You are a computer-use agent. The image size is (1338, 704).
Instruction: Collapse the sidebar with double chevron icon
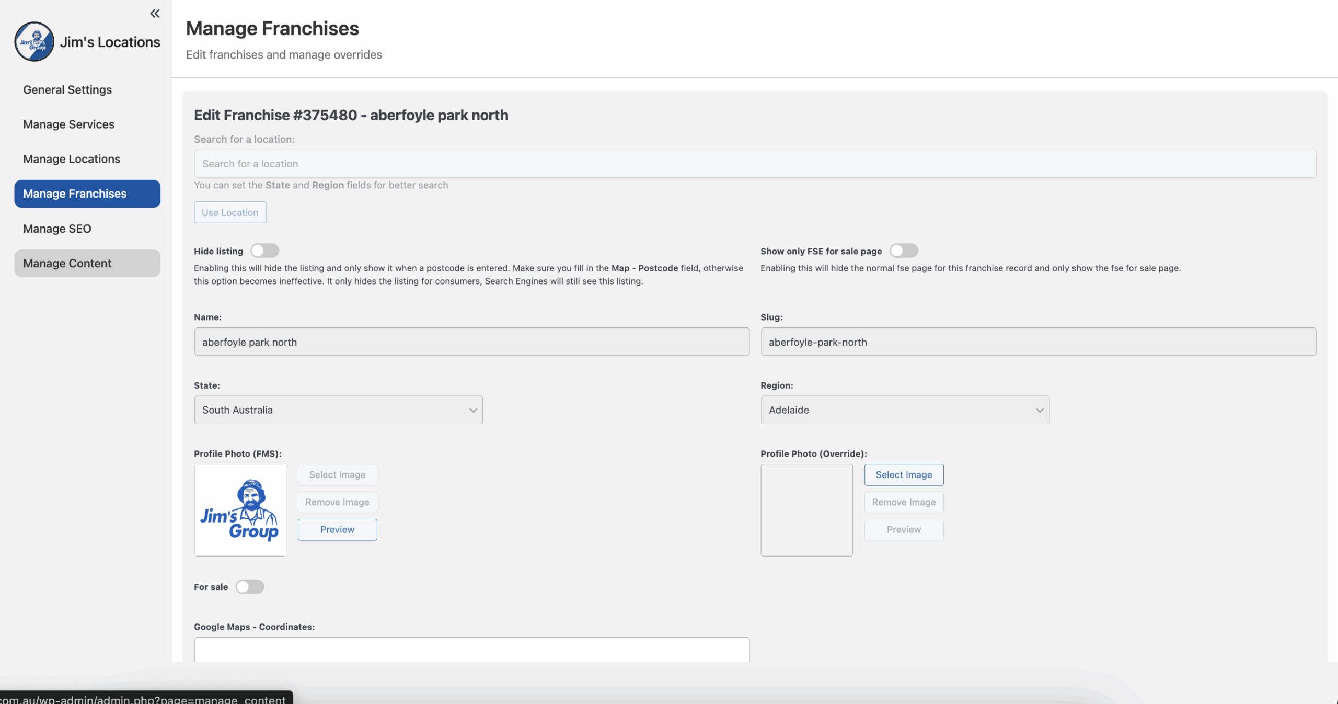155,14
